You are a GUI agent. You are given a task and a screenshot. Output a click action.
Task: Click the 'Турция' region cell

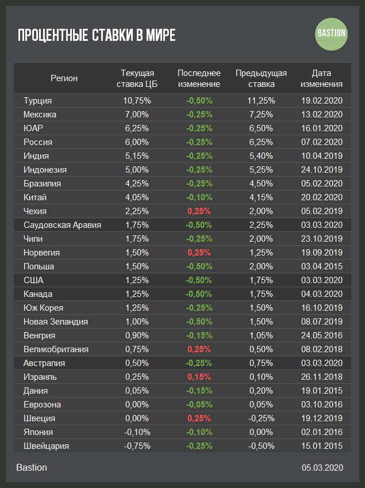[x=37, y=100]
